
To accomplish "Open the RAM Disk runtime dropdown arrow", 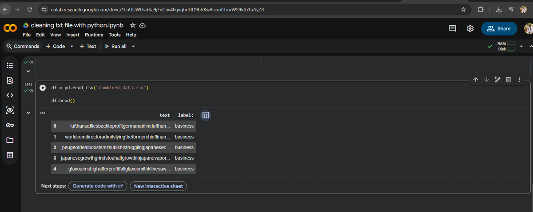I will pyautogui.click(x=521, y=46).
